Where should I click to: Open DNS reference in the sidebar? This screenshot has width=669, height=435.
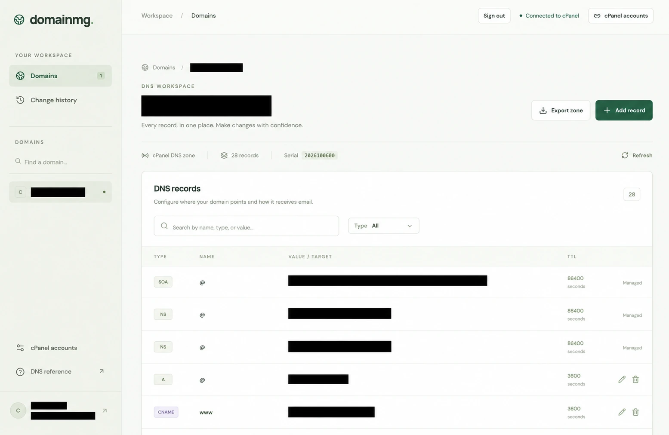(60, 372)
